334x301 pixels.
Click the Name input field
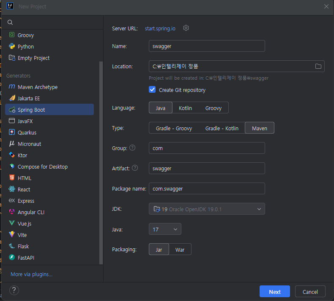click(207, 46)
